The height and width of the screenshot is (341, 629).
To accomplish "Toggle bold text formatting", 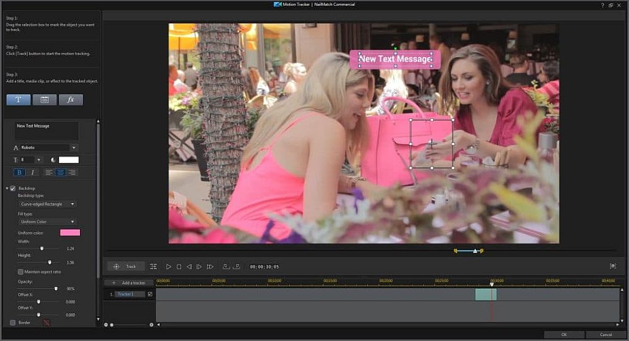I will pos(19,172).
